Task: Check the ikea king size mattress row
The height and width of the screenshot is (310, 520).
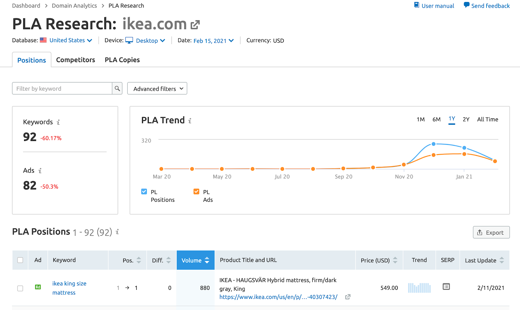Action: click(20, 288)
